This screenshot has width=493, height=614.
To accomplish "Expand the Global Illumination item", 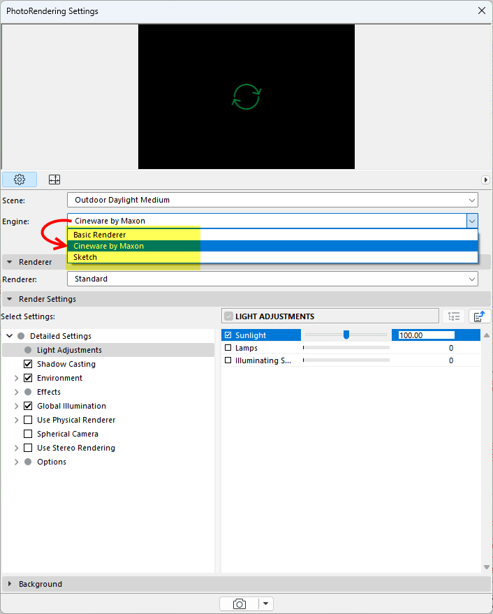I will pyautogui.click(x=17, y=406).
